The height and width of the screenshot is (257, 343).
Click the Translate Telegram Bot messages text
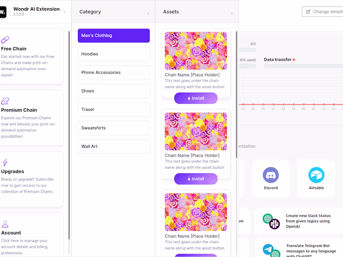[311, 251]
